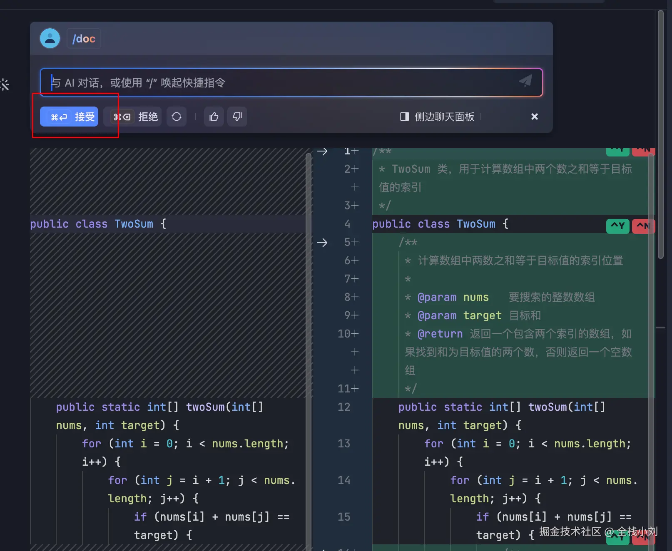Accept the AI suggestion with 接受
672x551 pixels.
[x=69, y=117]
